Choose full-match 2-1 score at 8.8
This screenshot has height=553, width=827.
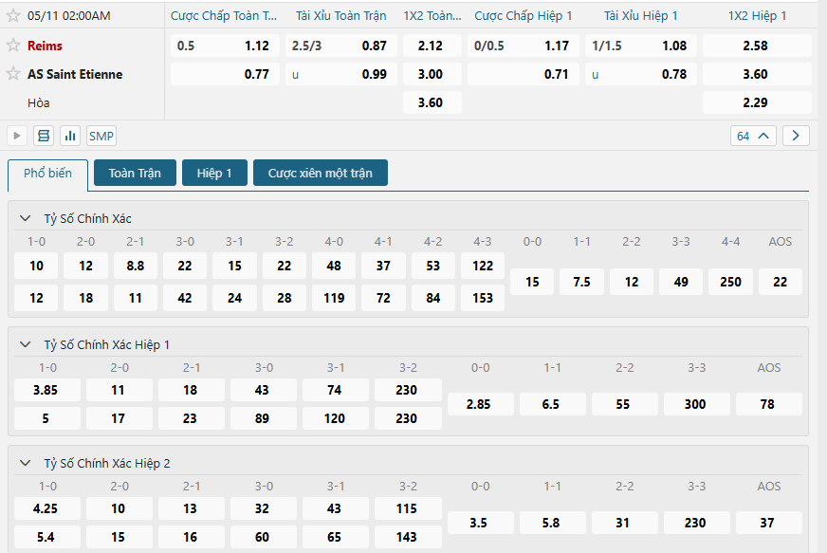point(135,266)
